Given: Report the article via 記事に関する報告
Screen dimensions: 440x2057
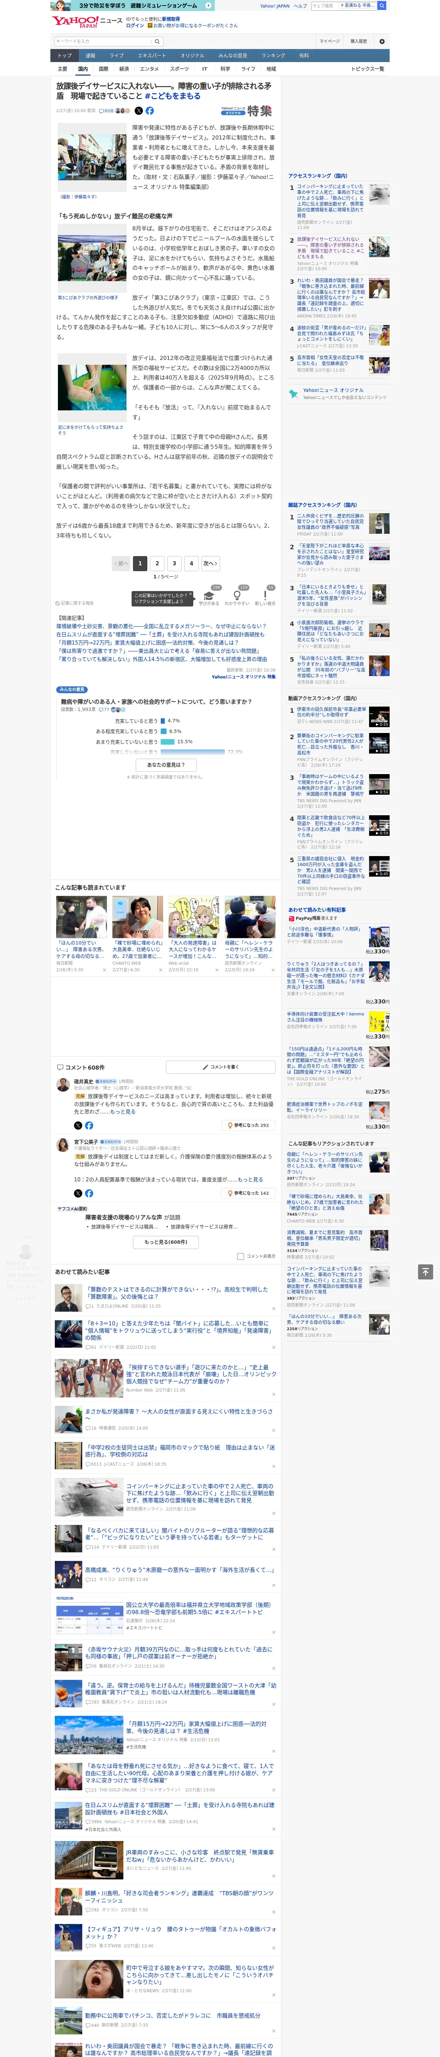Looking at the screenshot, I should 75,603.
